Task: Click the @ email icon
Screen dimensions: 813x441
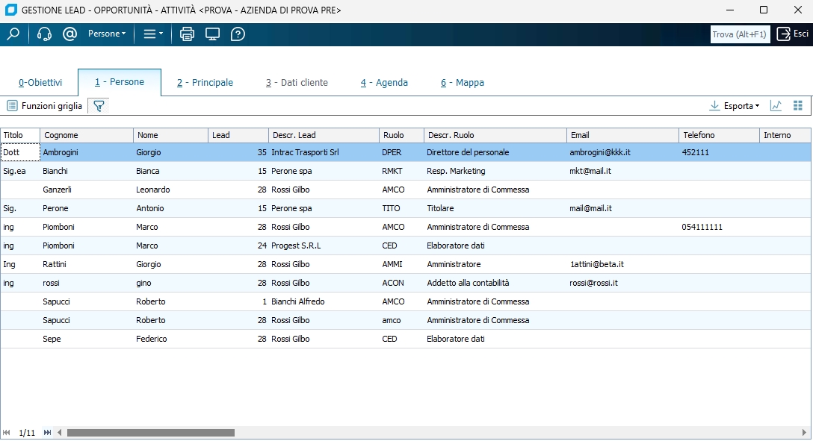Action: click(70, 34)
